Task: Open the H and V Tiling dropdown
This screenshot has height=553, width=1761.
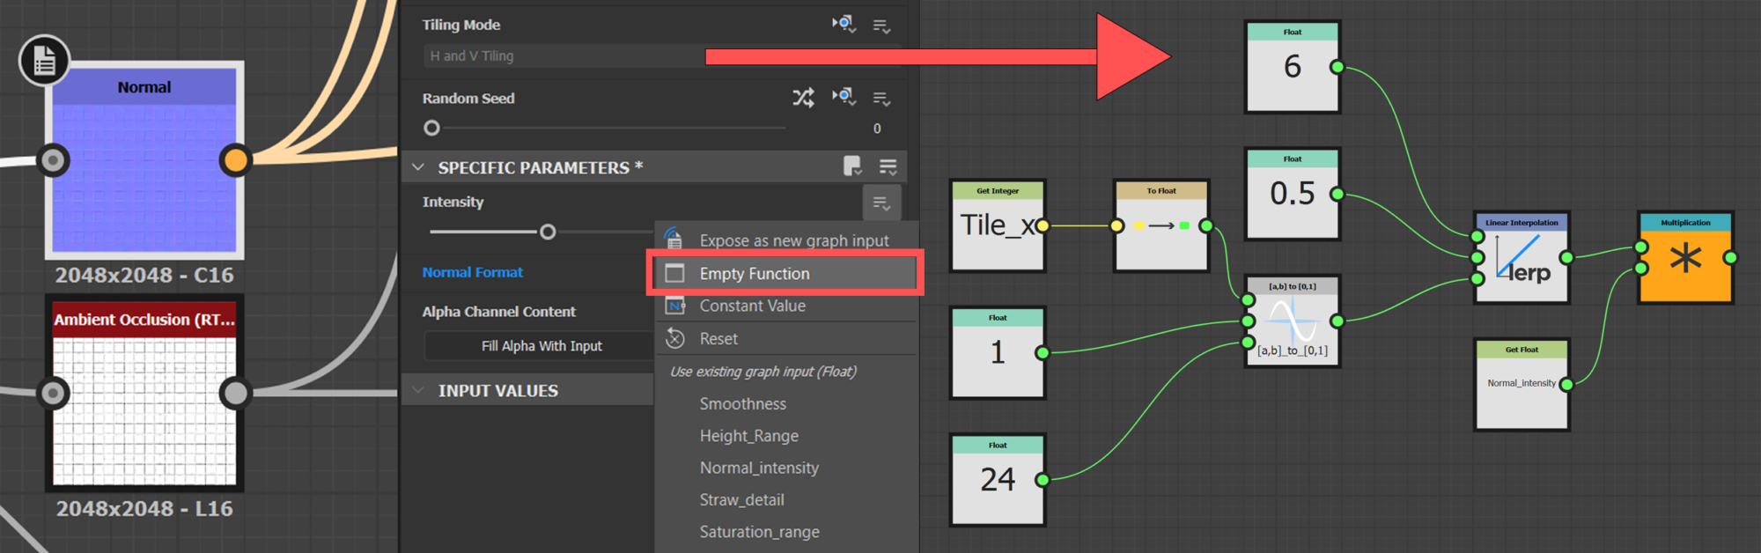Action: [661, 55]
